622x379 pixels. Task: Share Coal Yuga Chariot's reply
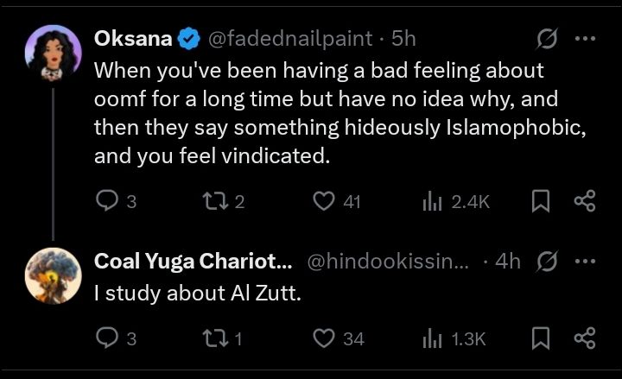pos(585,338)
